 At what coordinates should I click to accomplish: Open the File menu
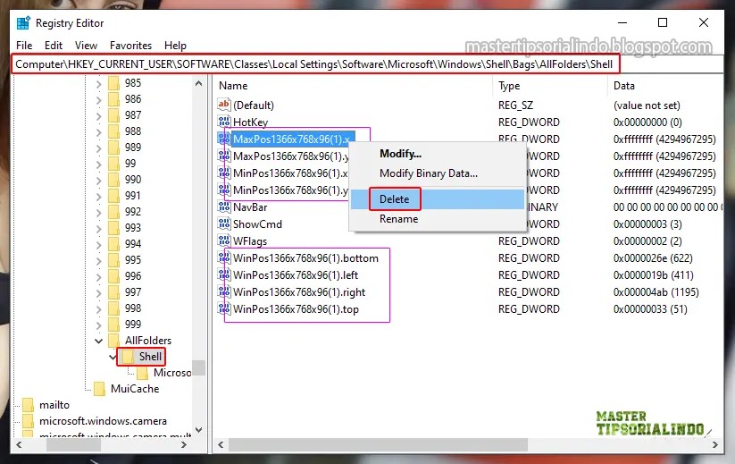(24, 46)
